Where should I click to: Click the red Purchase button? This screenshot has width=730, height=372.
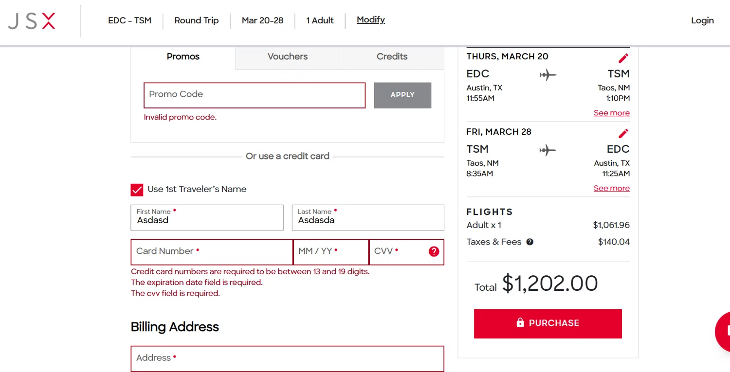(547, 323)
